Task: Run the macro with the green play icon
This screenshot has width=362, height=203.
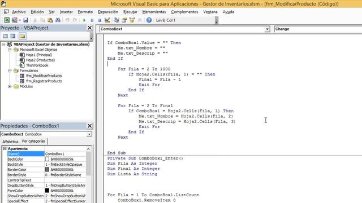Action: (84, 20)
